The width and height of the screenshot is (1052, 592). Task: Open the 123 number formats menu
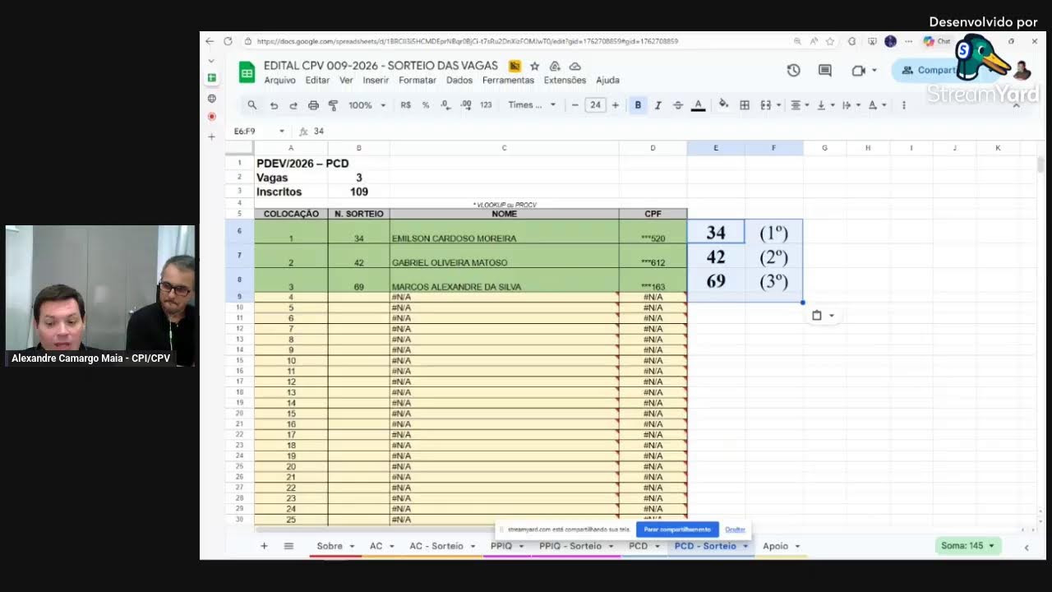(486, 105)
